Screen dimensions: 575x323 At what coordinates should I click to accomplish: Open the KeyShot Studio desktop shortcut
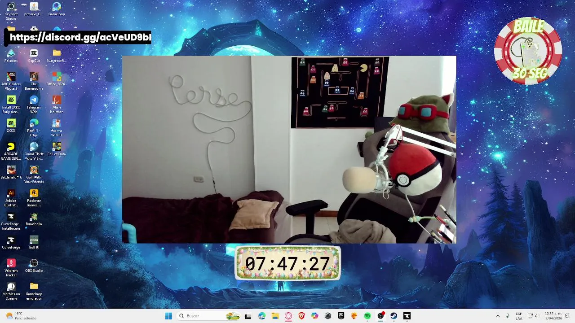tap(11, 11)
